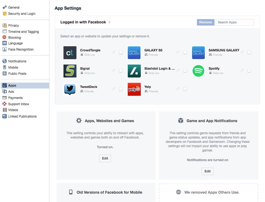Screen dimensions: 265x202
Task: Select Apps in the settings sidebar
Action: (x=25, y=85)
